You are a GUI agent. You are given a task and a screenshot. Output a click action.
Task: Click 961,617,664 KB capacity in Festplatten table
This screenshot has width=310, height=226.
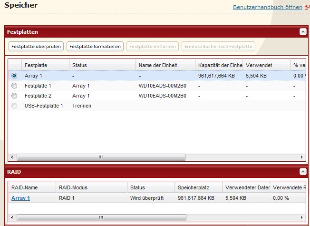(216, 76)
